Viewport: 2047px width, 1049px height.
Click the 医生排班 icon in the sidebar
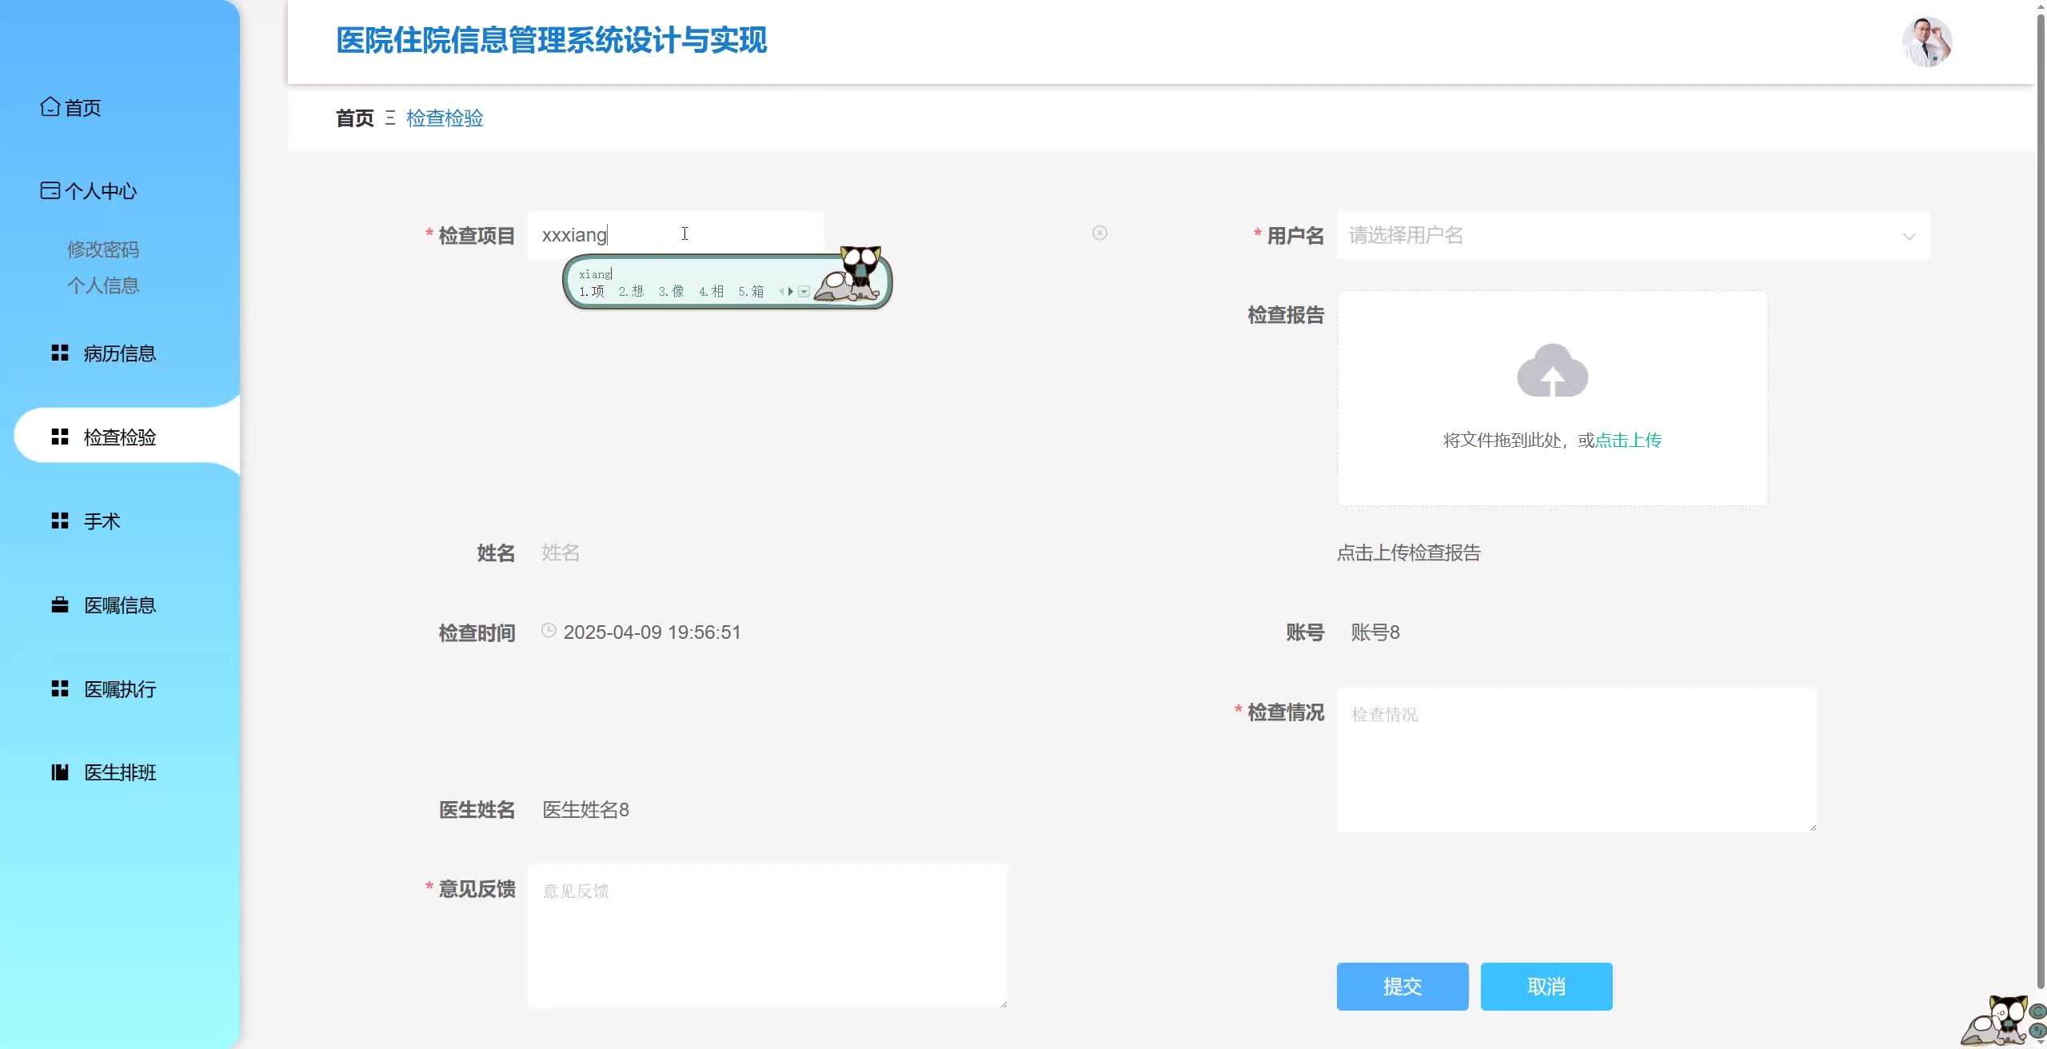[x=60, y=772]
